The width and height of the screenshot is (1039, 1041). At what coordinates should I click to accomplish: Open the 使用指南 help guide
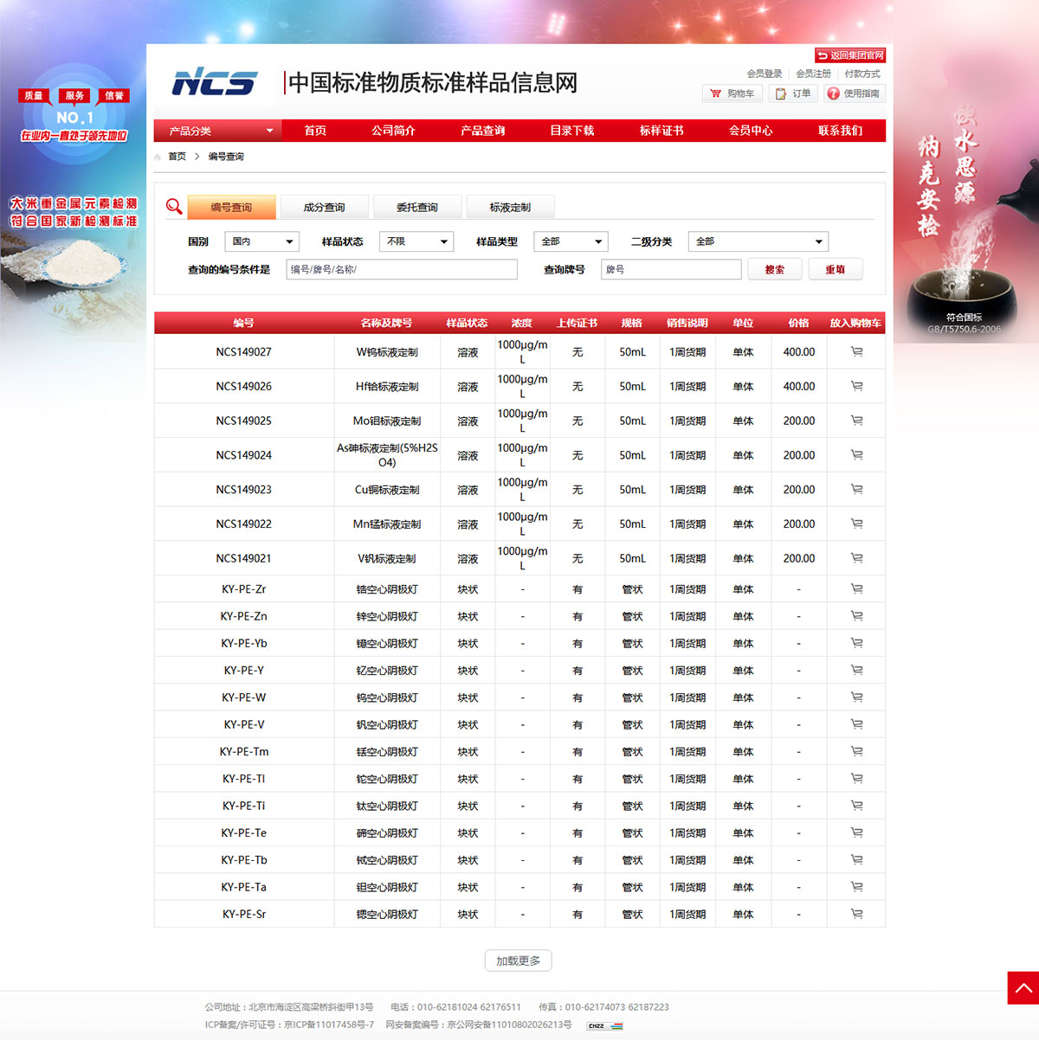tap(853, 93)
